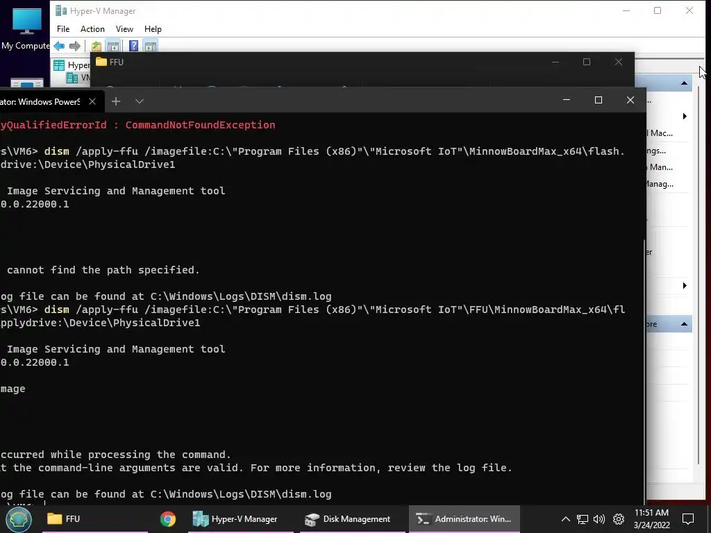Select the Hyper-V Manager root tree node

(72, 65)
